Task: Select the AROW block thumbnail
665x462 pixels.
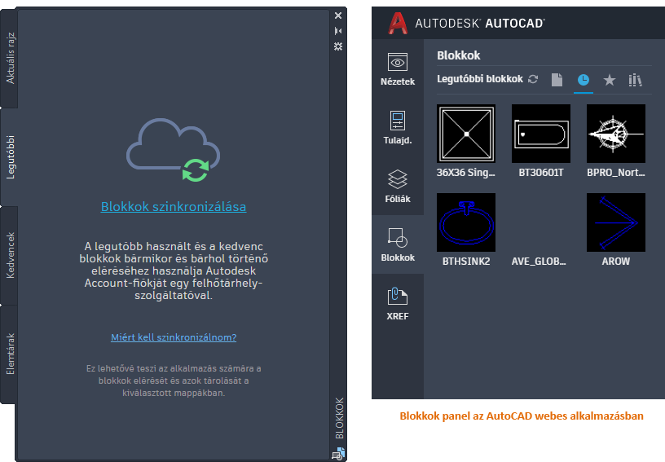Action: pyautogui.click(x=616, y=222)
